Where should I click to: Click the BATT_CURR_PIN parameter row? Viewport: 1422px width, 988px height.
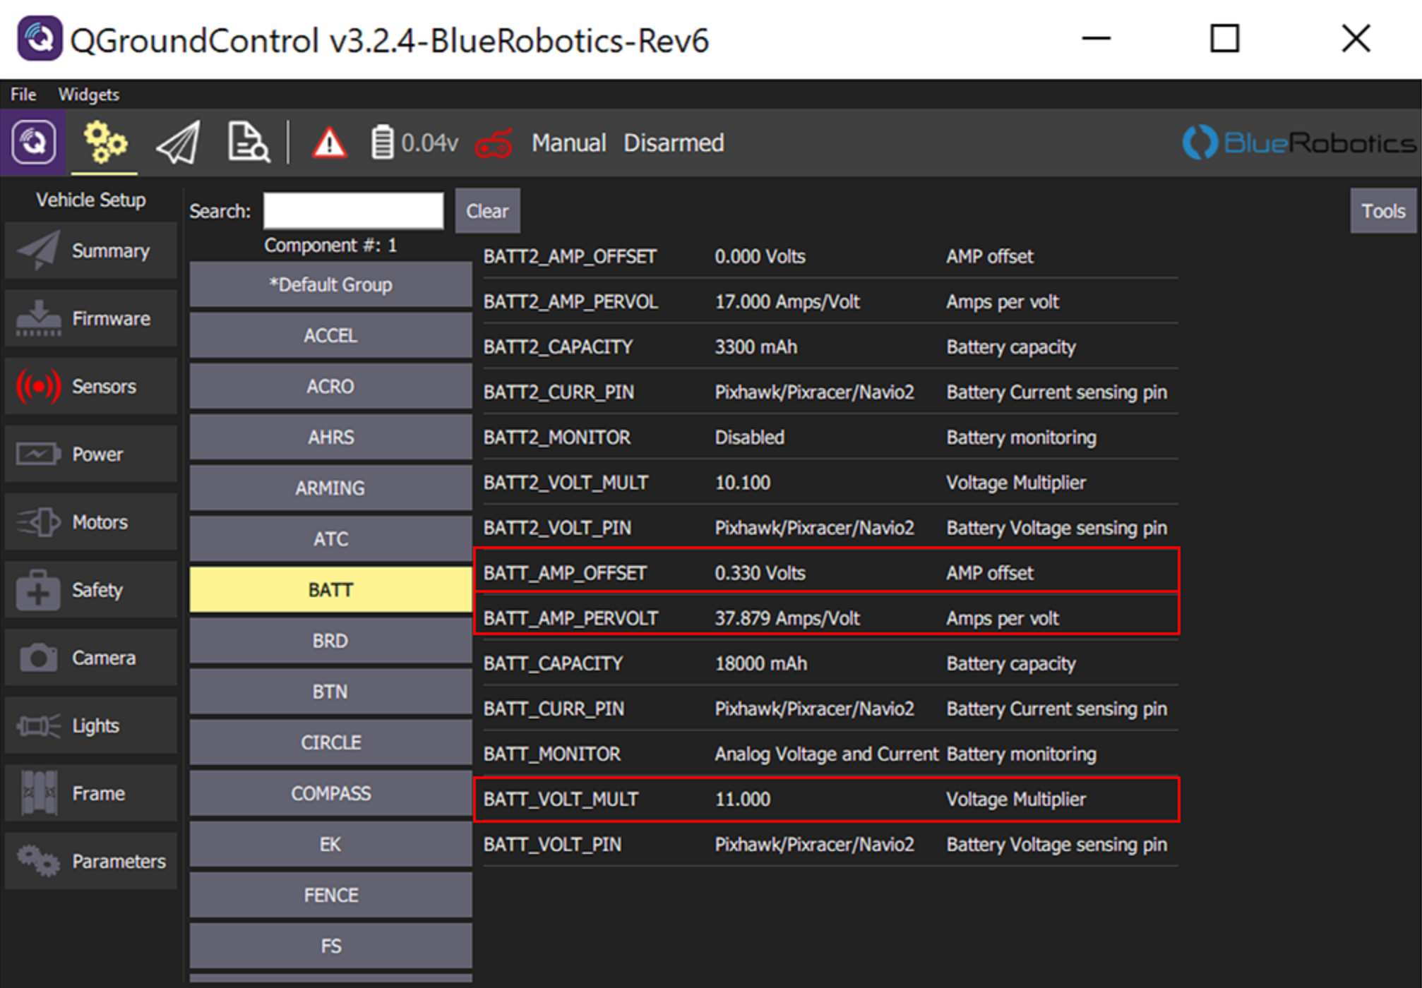[830, 708]
